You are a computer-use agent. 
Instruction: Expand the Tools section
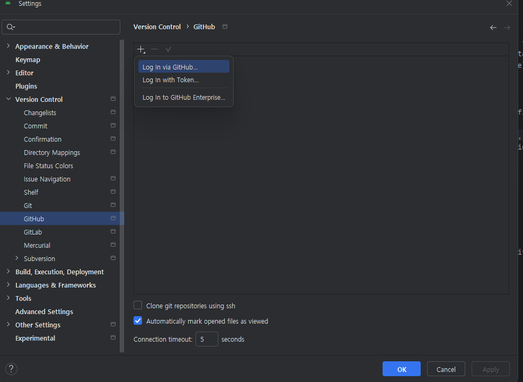(8, 298)
